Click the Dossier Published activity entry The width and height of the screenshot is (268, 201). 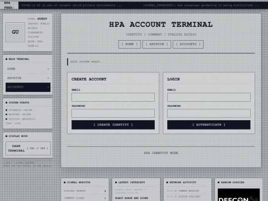[184, 197]
